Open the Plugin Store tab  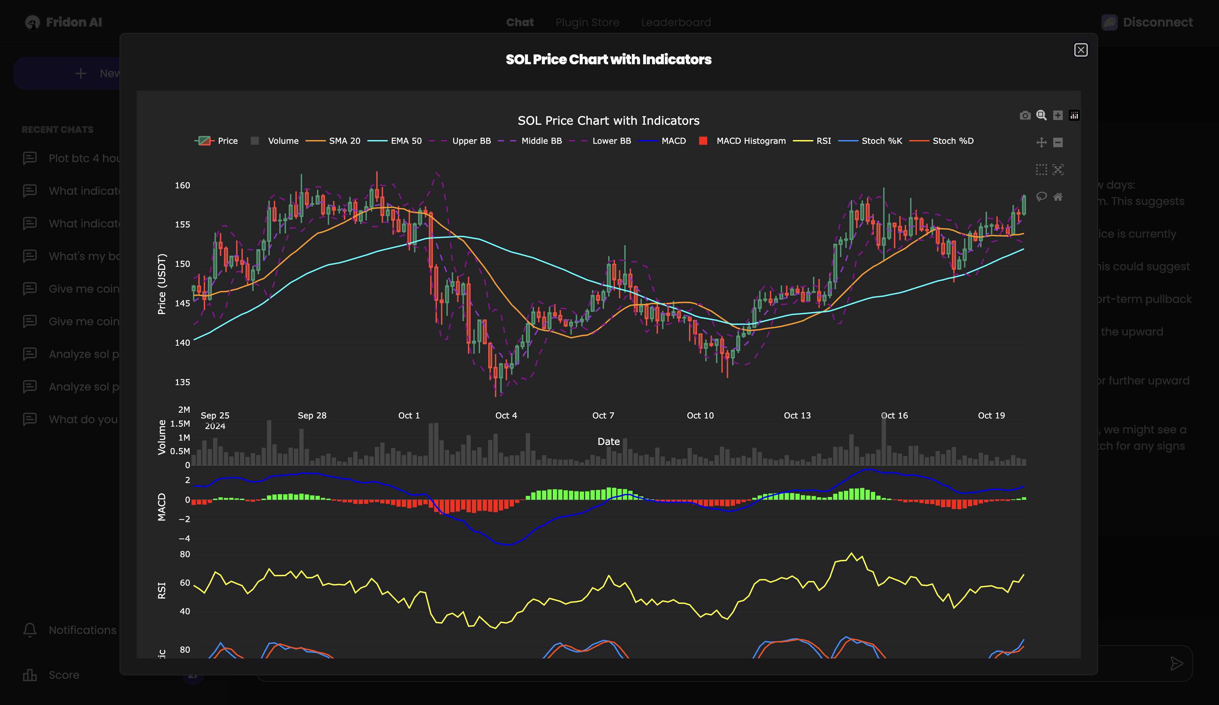[x=587, y=22]
